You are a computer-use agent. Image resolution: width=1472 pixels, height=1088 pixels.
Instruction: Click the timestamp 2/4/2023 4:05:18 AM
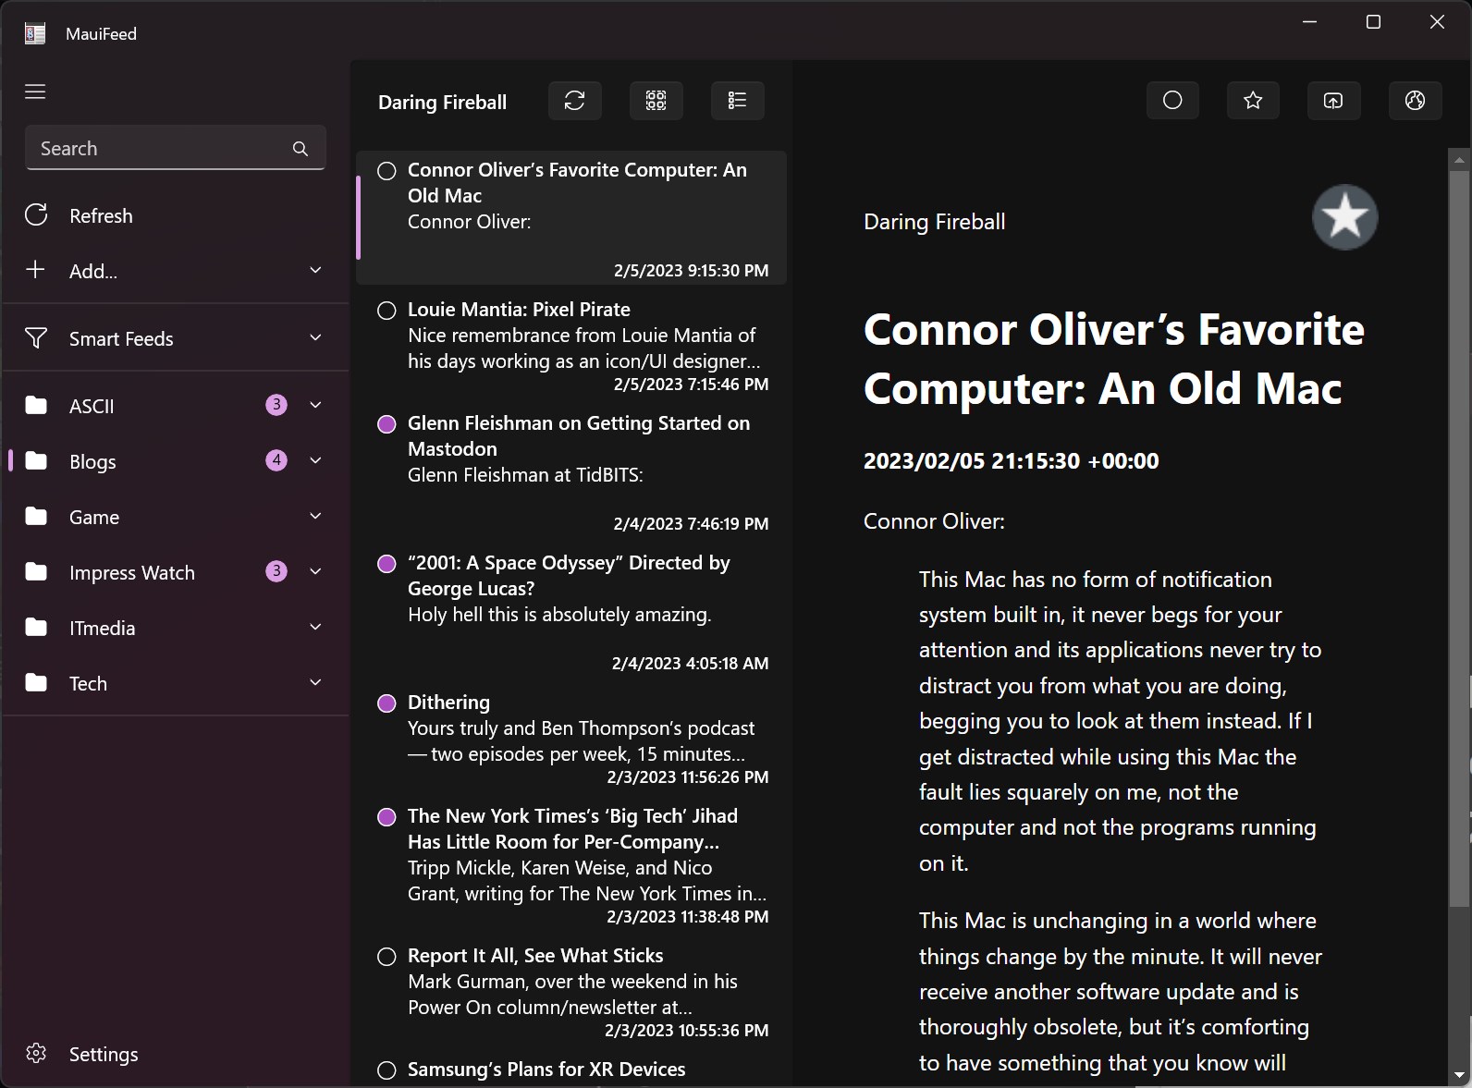[x=691, y=664]
